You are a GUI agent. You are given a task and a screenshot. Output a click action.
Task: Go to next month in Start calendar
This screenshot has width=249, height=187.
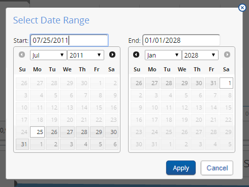[x=112, y=55]
